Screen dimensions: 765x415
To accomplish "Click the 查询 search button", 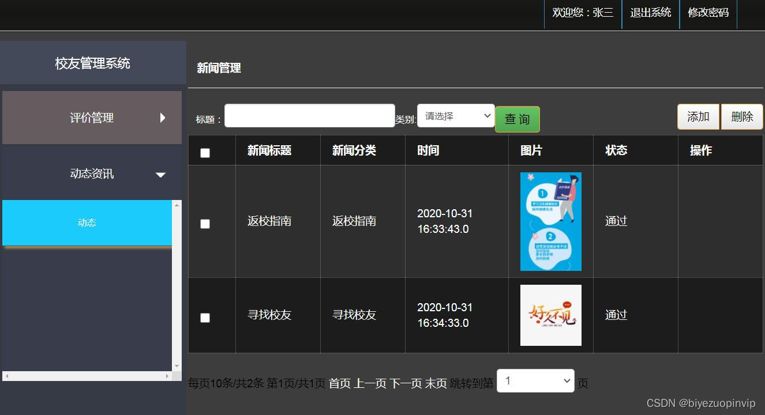I will tap(517, 119).
